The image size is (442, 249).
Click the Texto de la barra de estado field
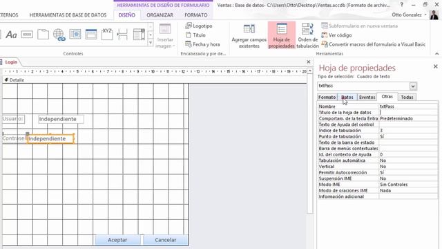coord(408,142)
